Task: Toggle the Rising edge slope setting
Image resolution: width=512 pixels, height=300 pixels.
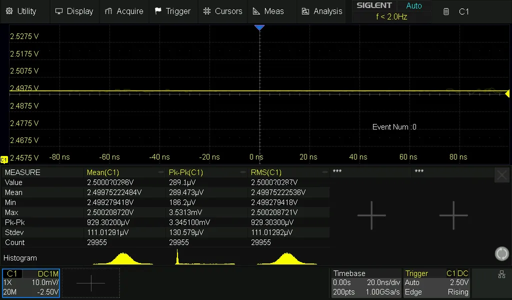Action: pos(458,291)
